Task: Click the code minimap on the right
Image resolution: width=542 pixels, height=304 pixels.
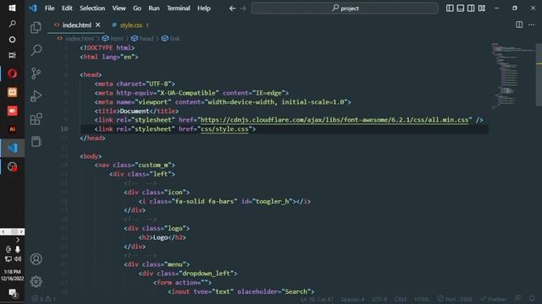Action: point(512,76)
